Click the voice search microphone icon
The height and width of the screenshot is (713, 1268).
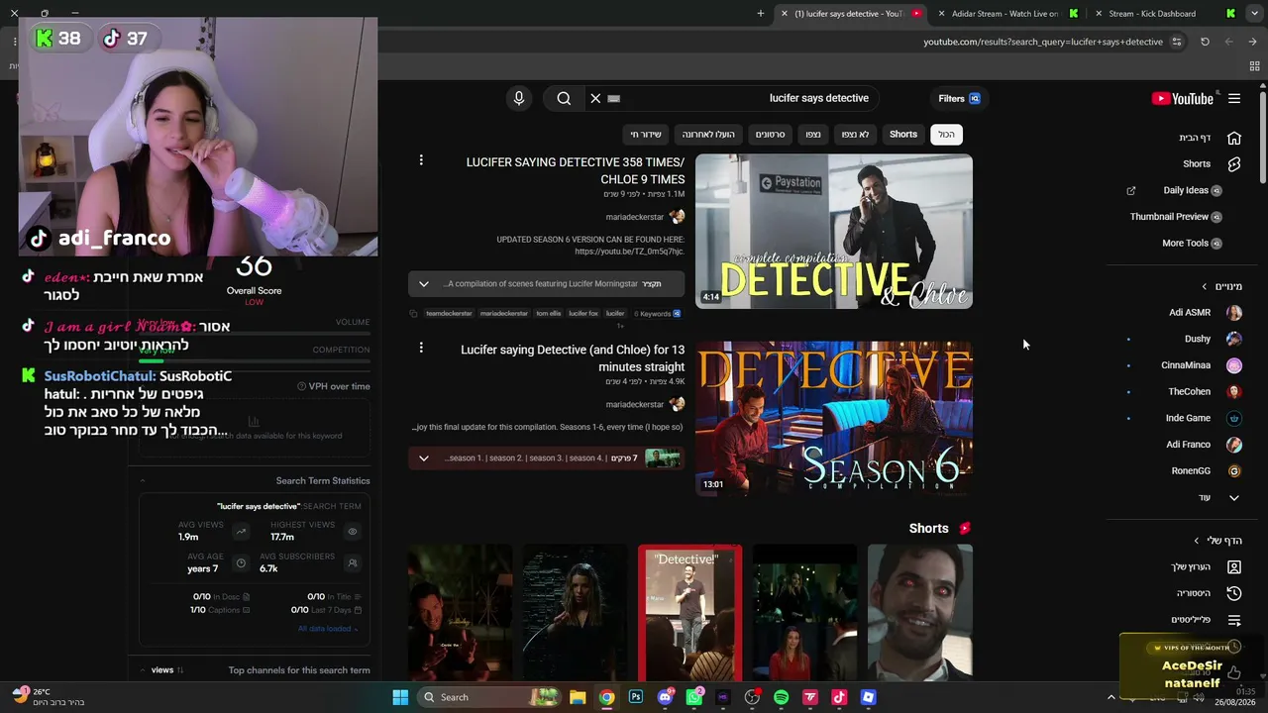click(518, 98)
